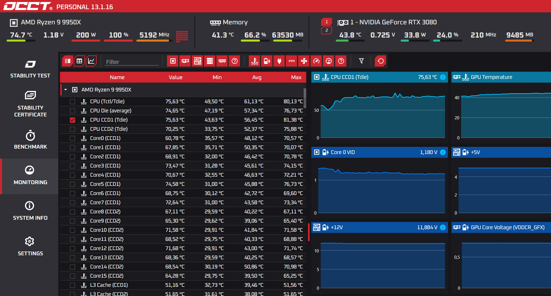Toggle memory sensor filter icon

point(222,61)
